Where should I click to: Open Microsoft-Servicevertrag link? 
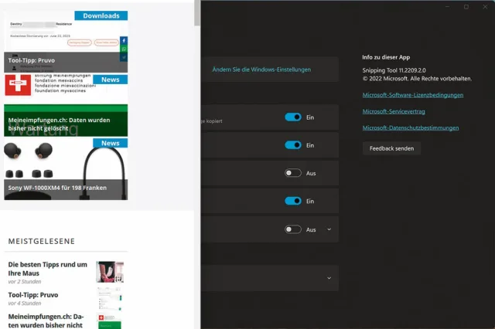point(394,111)
